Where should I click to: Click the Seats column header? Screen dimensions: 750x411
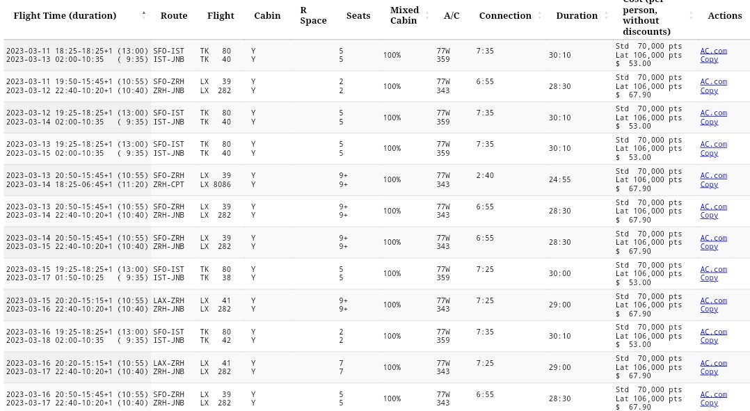[358, 15]
